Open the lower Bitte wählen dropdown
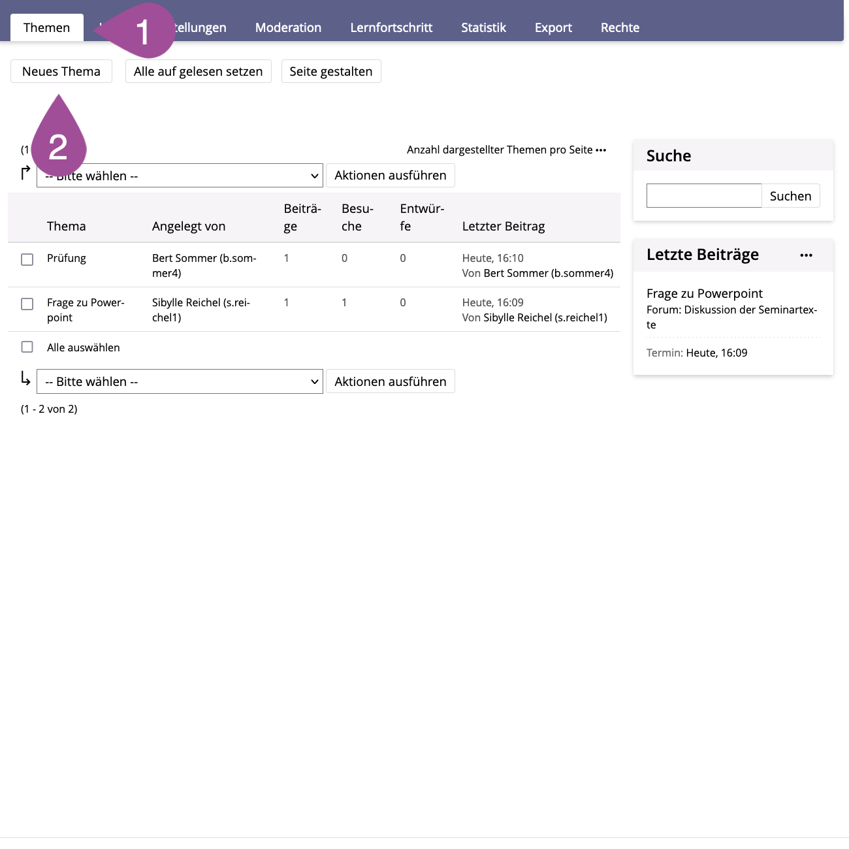 tap(180, 381)
